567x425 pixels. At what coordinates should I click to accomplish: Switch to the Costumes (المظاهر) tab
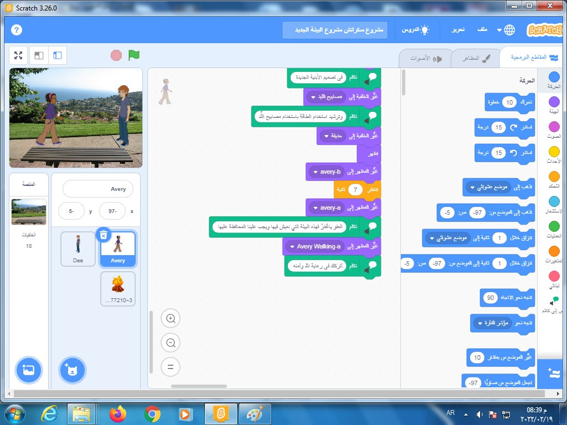476,58
